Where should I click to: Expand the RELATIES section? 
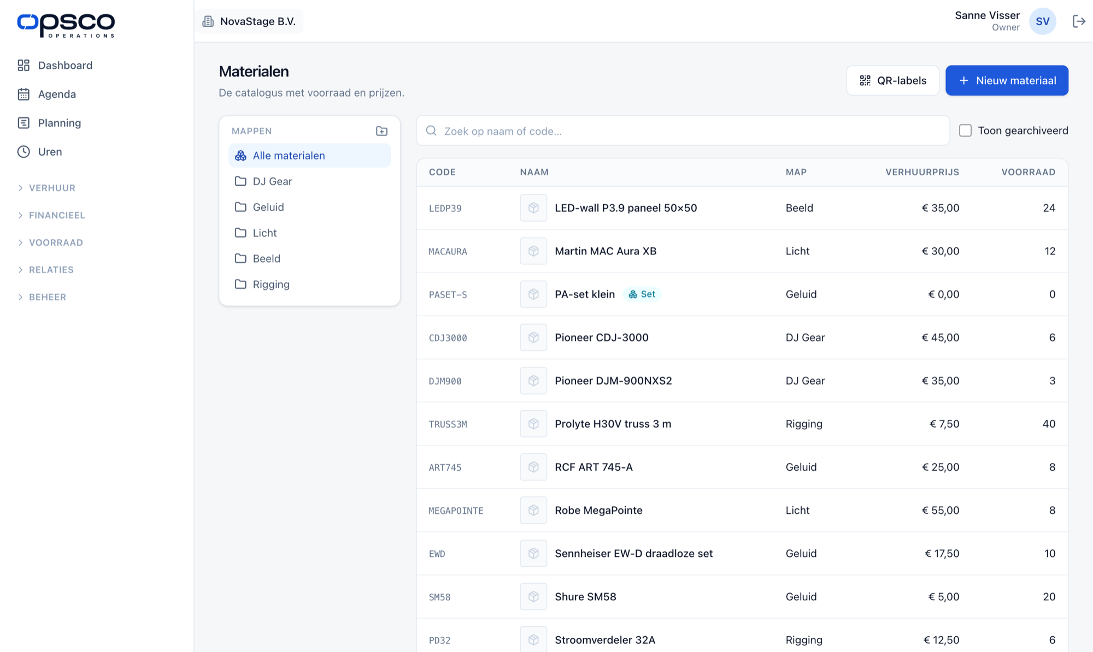45,270
